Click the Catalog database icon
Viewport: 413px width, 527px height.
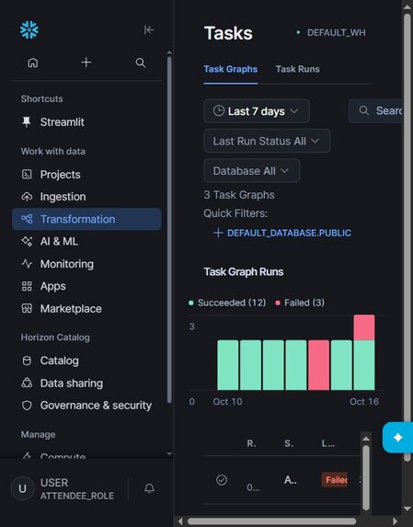(27, 361)
